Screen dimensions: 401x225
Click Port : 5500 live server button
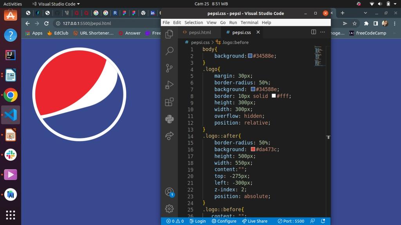click(x=291, y=221)
